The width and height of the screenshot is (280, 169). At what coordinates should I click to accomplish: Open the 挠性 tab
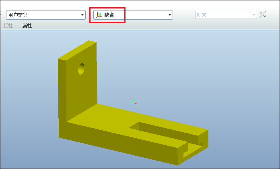8,25
